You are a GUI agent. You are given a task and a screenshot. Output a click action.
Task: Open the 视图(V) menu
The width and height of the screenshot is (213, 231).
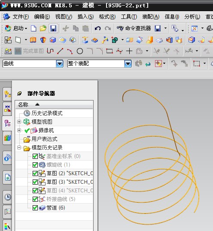[x=64, y=17]
